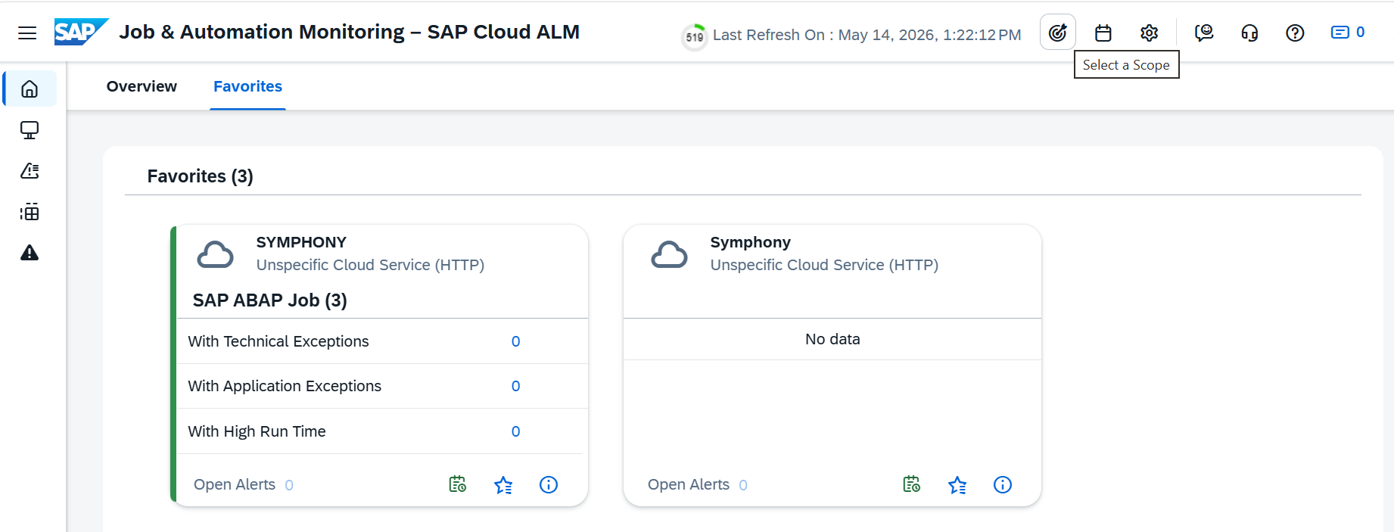Click the Select a Scope icon

coord(1057,33)
